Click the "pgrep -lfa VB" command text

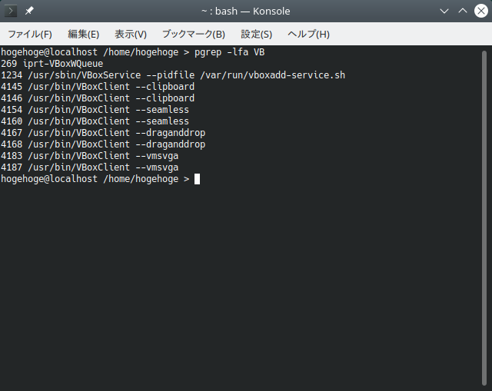coord(230,52)
